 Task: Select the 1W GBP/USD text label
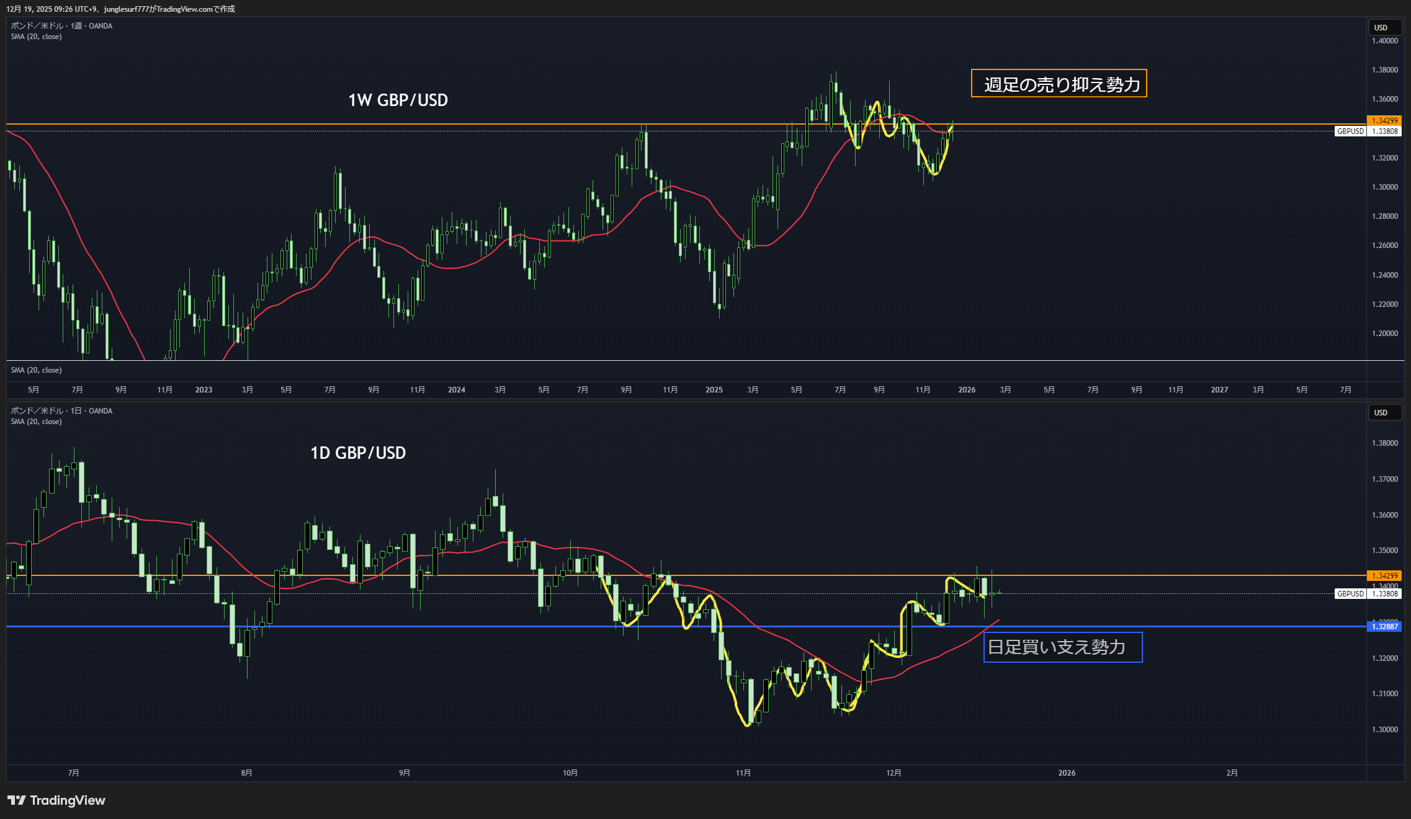(398, 100)
